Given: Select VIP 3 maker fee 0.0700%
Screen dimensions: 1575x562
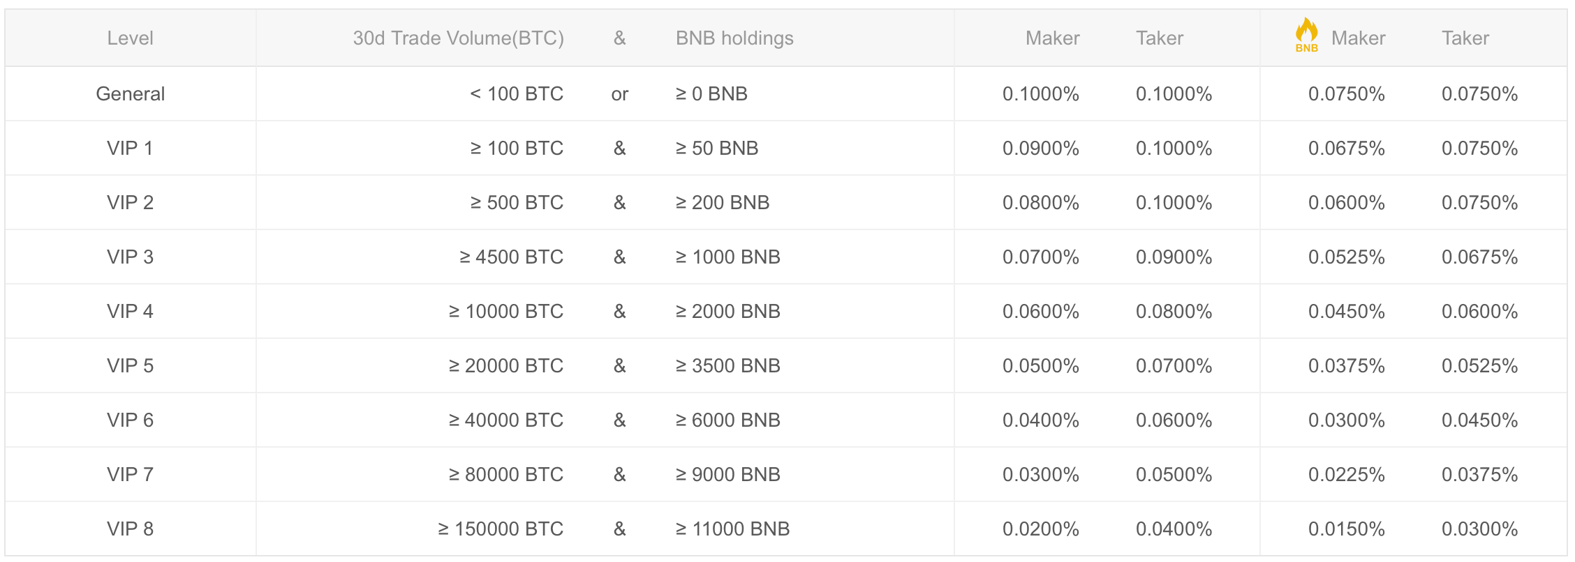Looking at the screenshot, I should [1041, 257].
